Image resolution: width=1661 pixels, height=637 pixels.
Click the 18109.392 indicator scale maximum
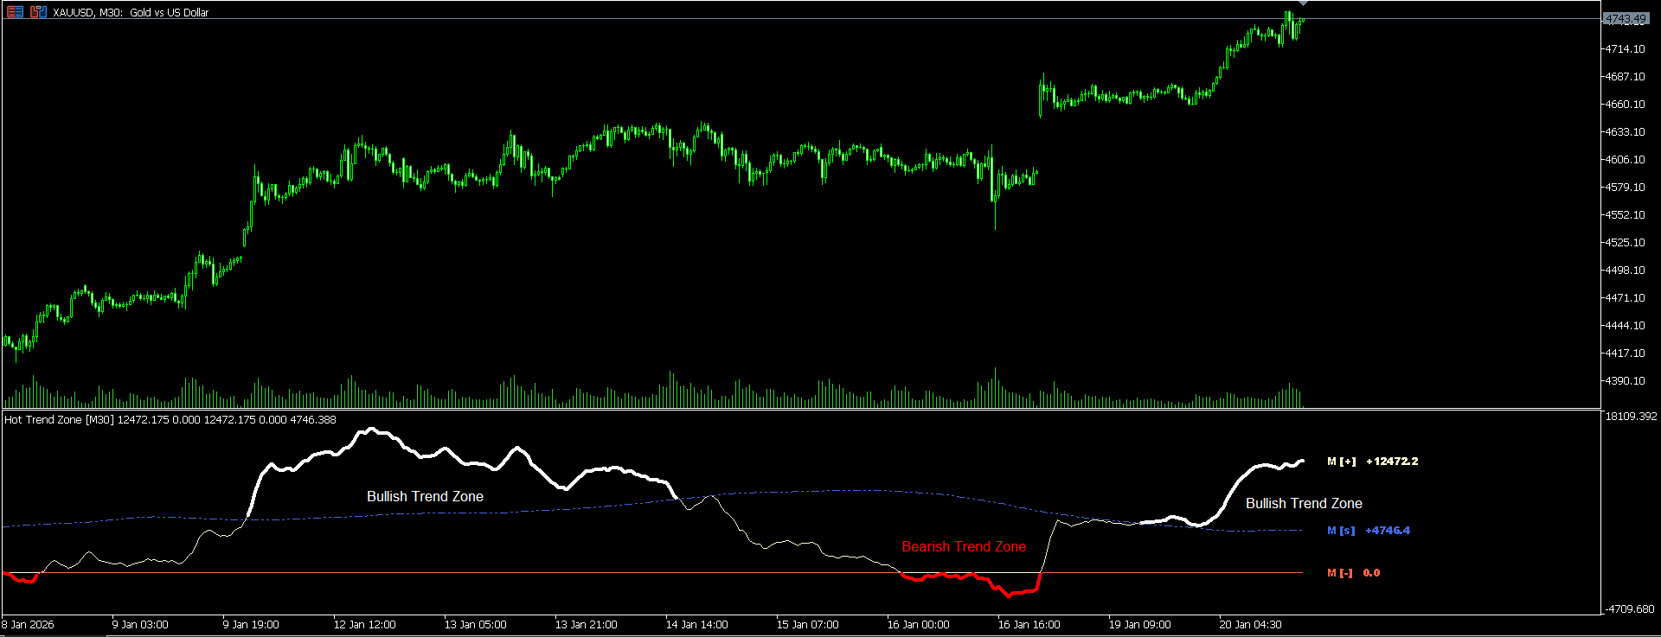point(1631,417)
